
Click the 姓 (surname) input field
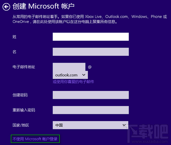pos(91,37)
